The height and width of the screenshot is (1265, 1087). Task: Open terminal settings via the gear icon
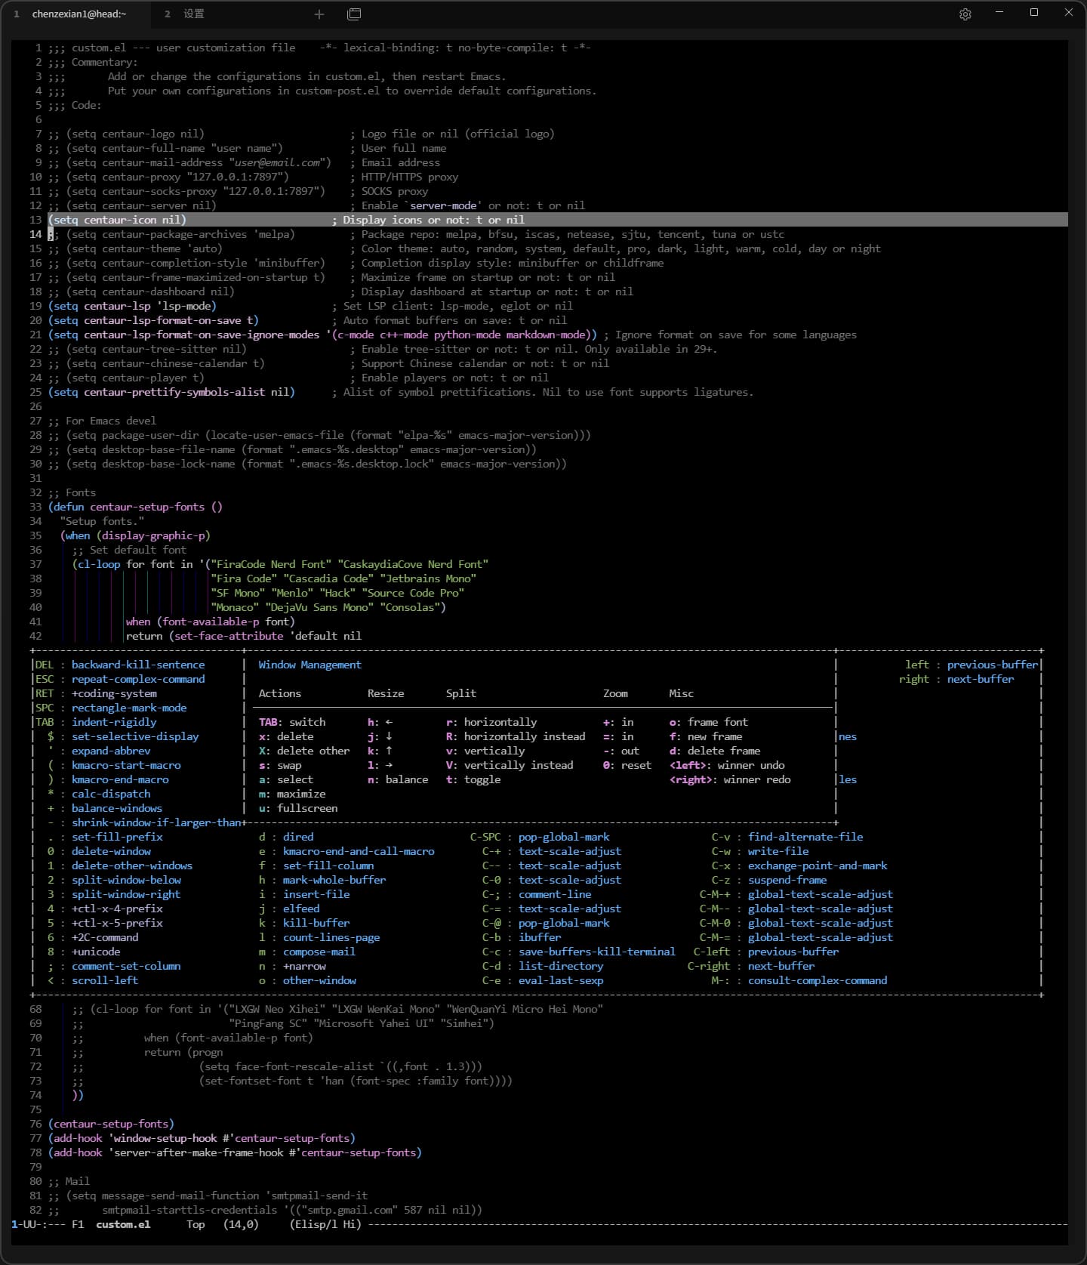(x=965, y=14)
